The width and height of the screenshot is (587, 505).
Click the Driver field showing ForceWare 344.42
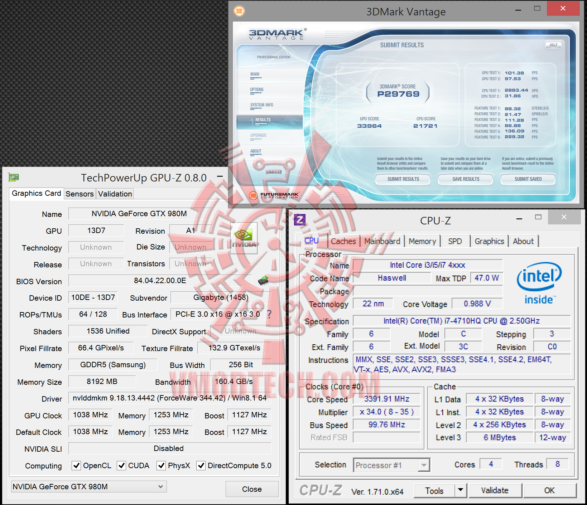click(x=170, y=398)
